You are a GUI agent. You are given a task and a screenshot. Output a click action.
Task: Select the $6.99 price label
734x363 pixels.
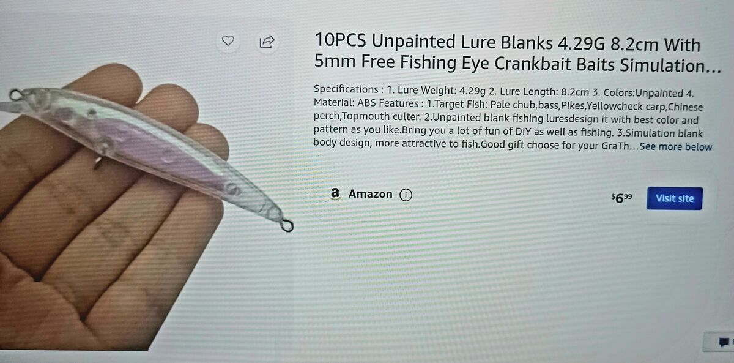(622, 198)
